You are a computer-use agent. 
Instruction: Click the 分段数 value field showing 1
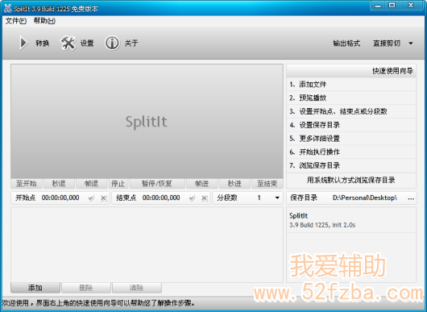click(259, 198)
